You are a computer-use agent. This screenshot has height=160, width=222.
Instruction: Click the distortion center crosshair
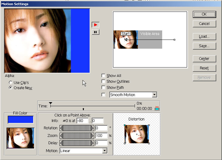tap(137, 134)
